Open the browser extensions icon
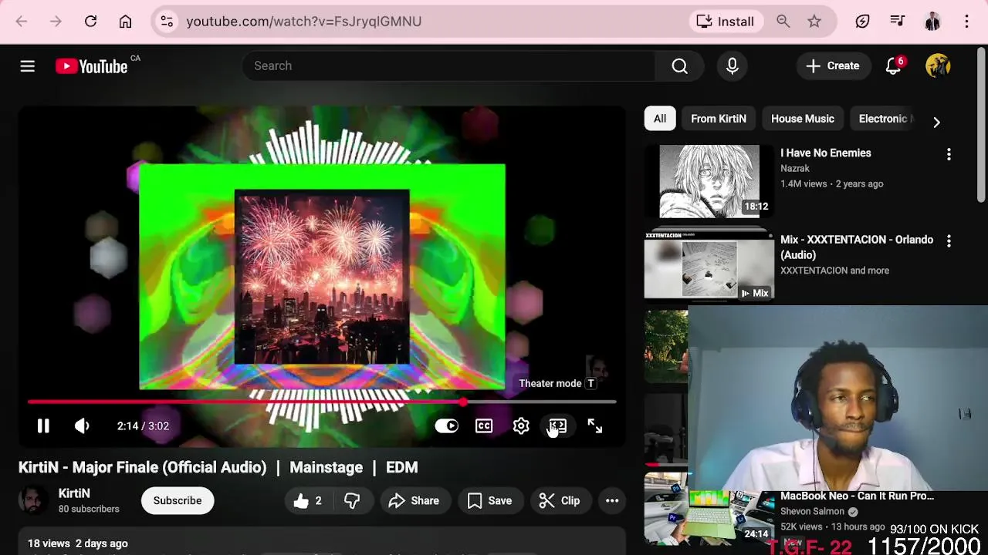This screenshot has height=555, width=988. coord(863,22)
